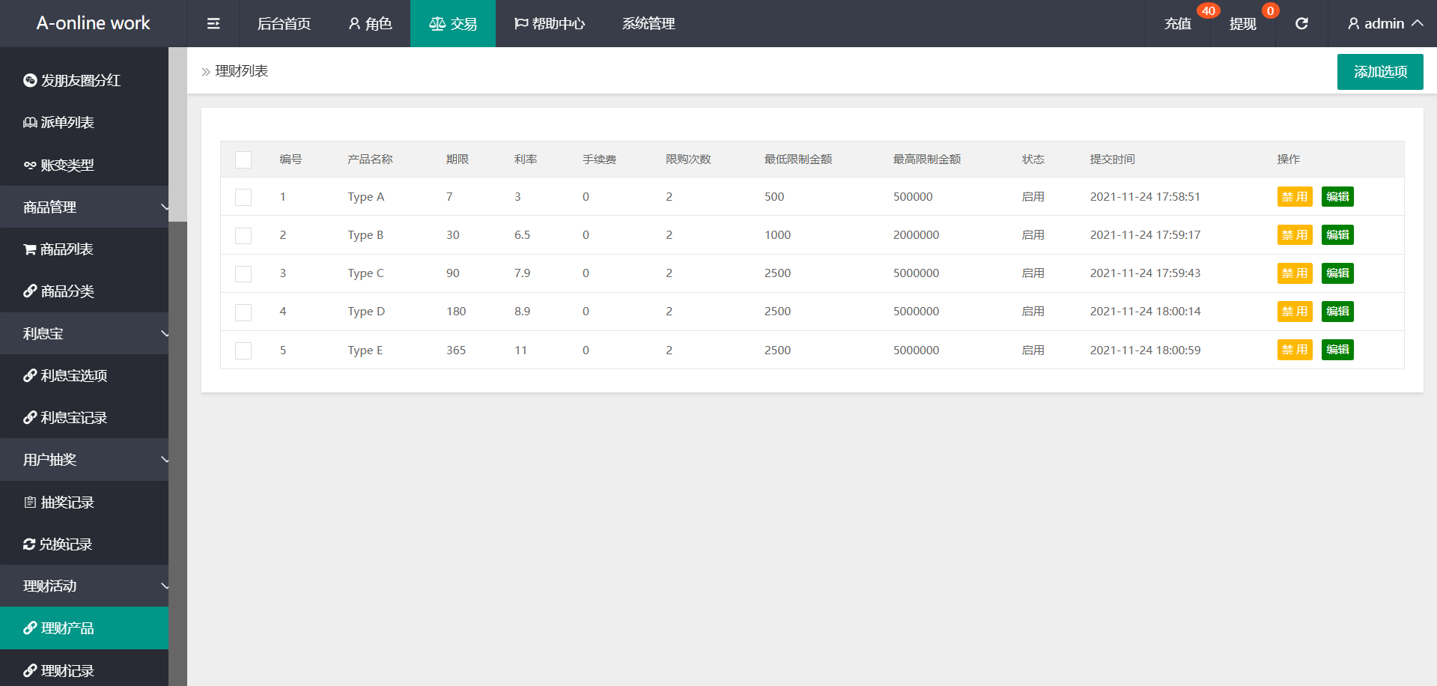Click the refresh icon in top bar

pyautogui.click(x=1301, y=24)
